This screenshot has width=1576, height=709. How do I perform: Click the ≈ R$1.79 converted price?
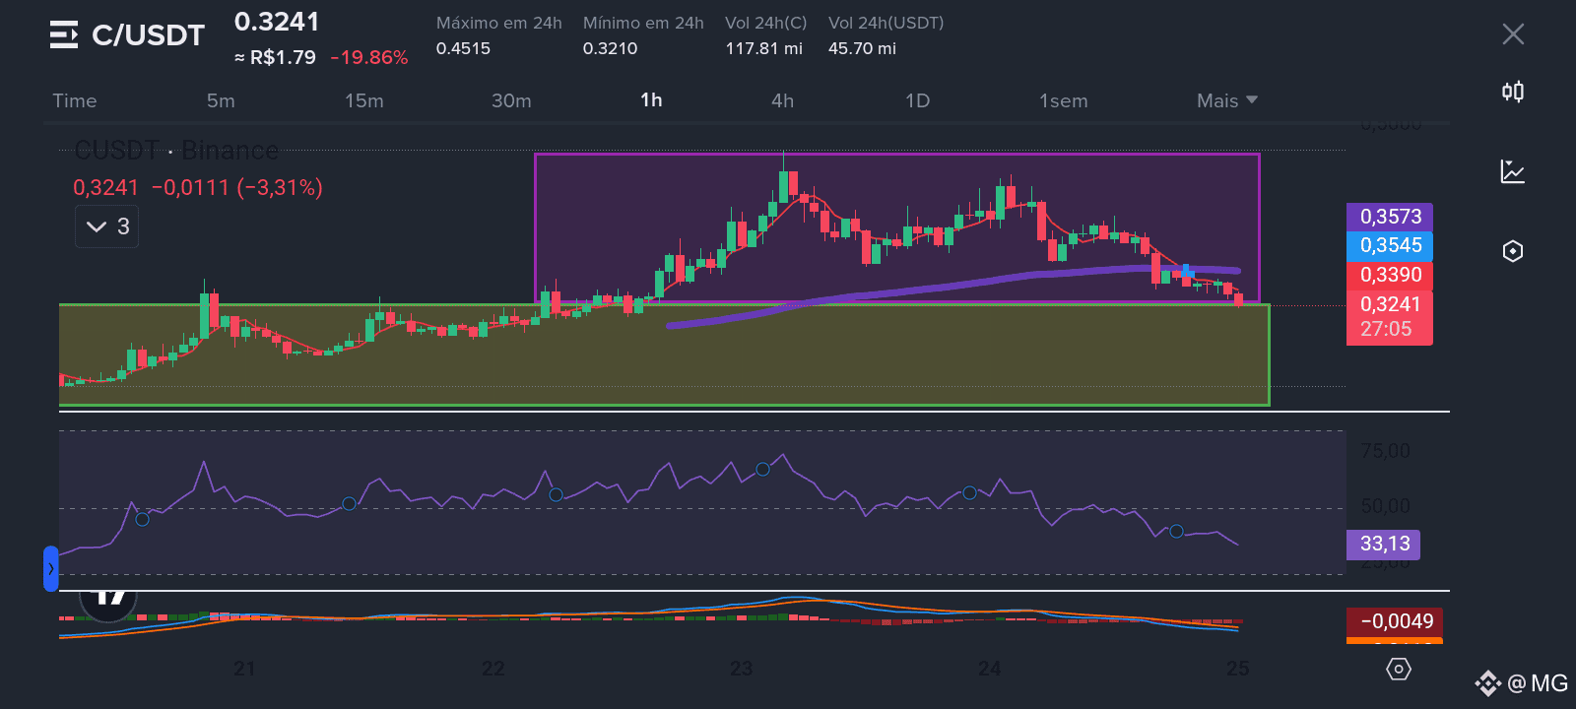(x=275, y=57)
